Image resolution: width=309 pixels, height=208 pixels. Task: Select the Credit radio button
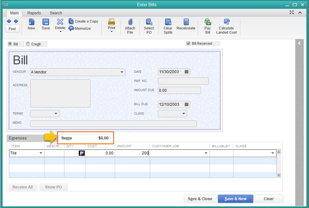coord(28,44)
